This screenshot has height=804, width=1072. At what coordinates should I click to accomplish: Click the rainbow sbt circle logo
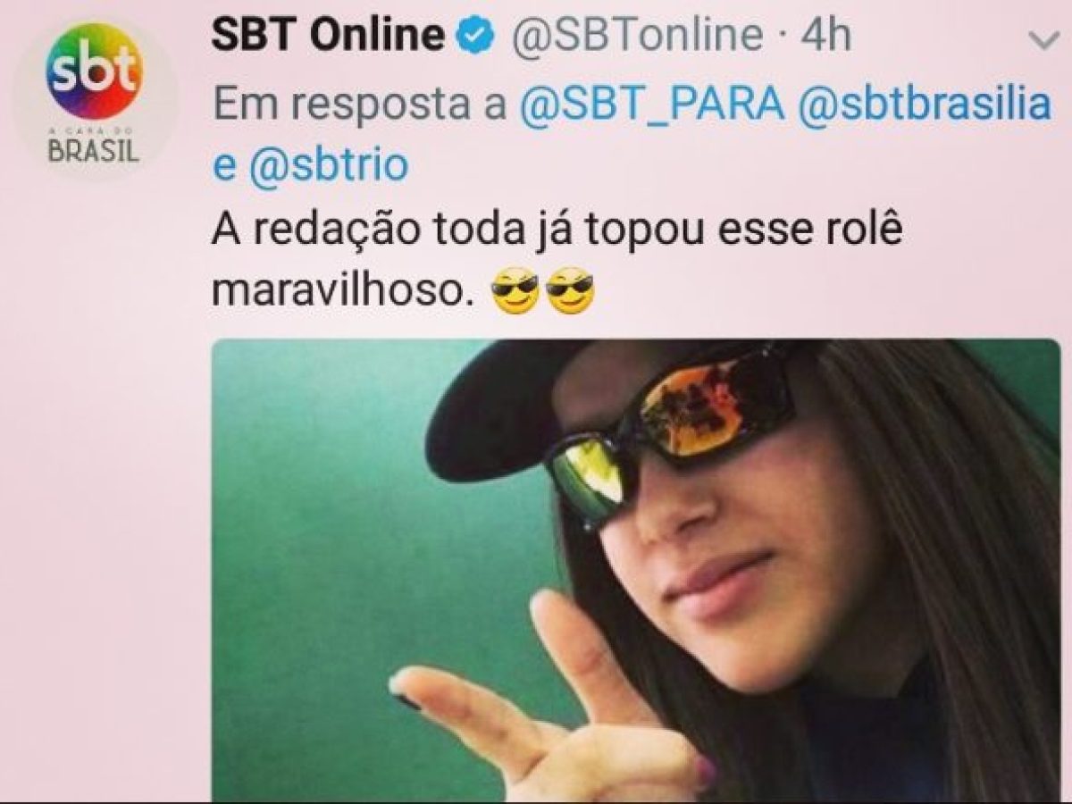pos(95,71)
